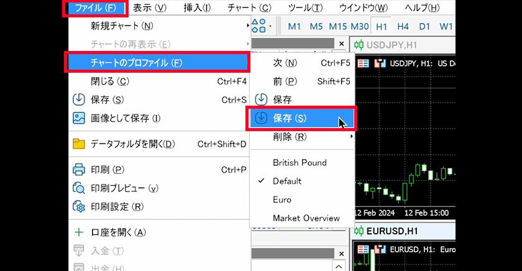Activate the EURUSD,H1 chart title
The width and height of the screenshot is (522, 271).
[x=392, y=231]
